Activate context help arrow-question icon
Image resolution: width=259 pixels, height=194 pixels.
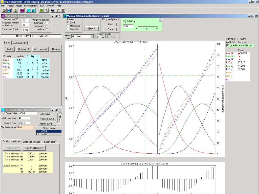click(x=53, y=11)
